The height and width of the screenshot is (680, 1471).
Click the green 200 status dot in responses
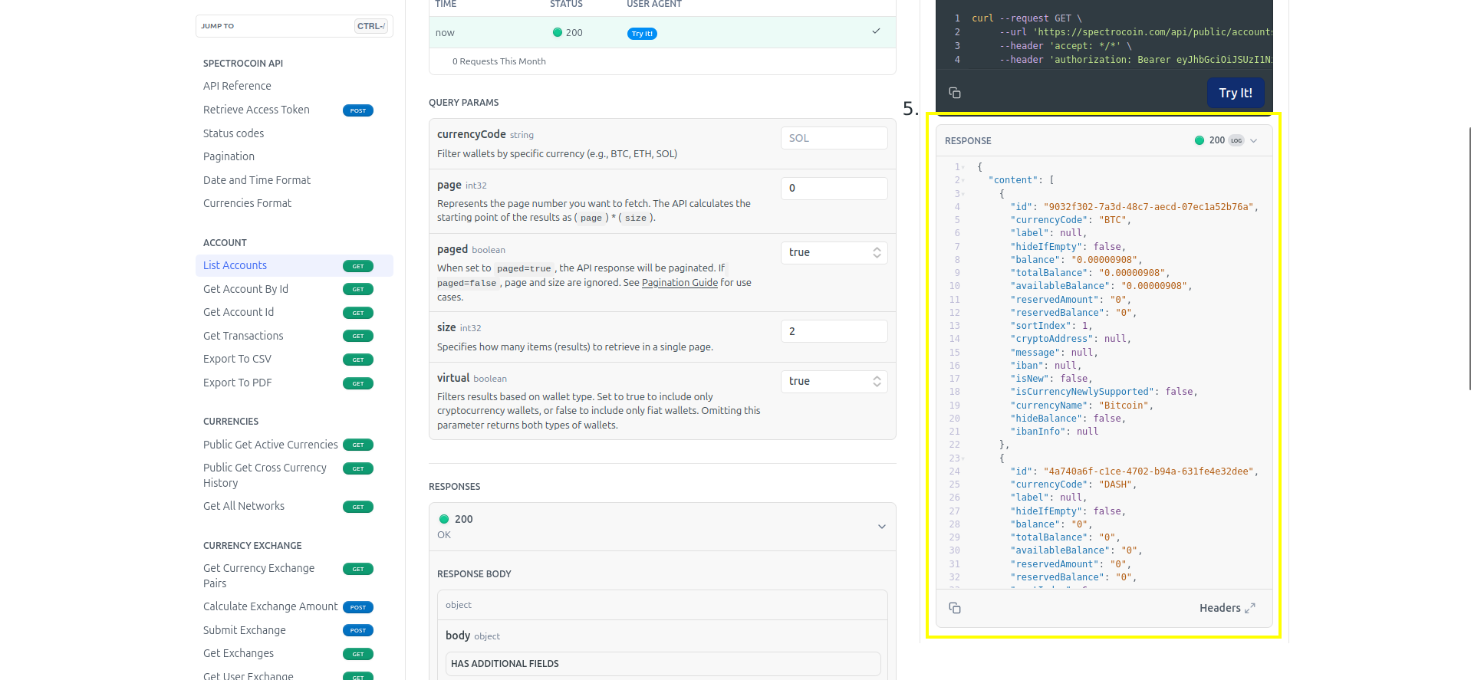point(444,519)
